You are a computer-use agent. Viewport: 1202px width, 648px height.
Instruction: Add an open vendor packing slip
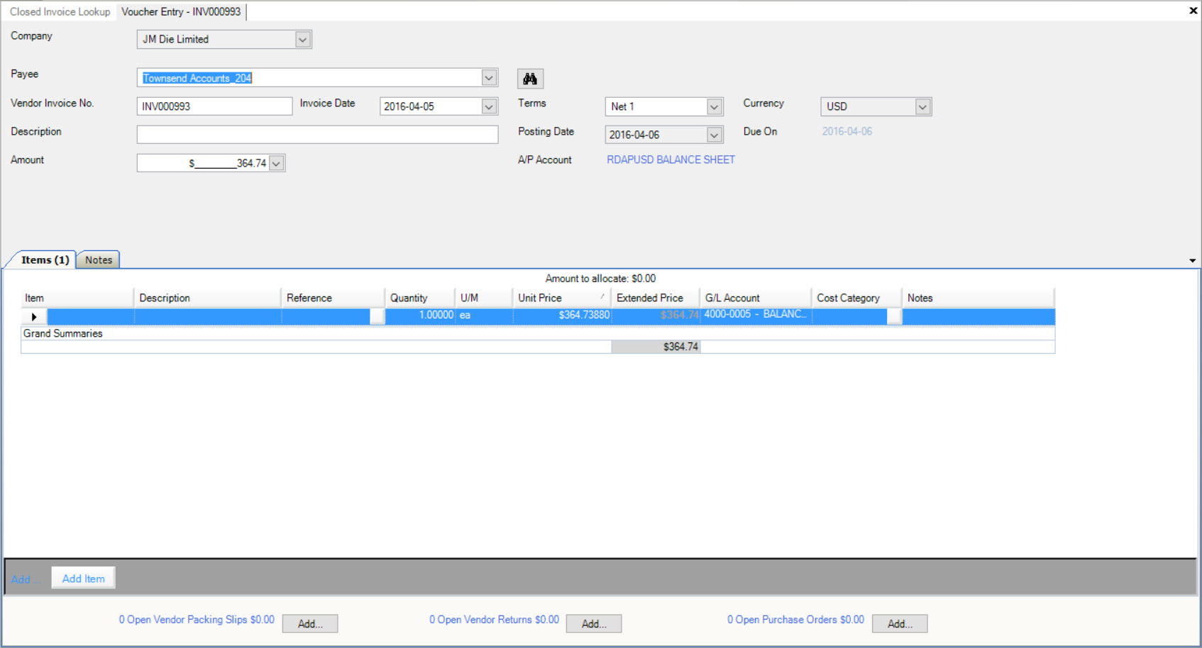coord(310,624)
